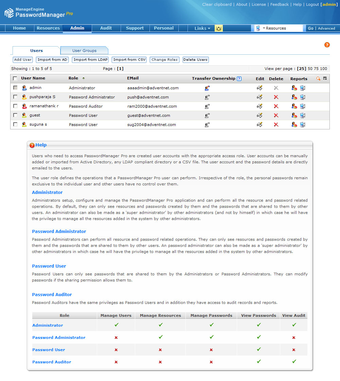The height and width of the screenshot is (381, 340).
Task: Edit user suguna s
Action: 260,125
